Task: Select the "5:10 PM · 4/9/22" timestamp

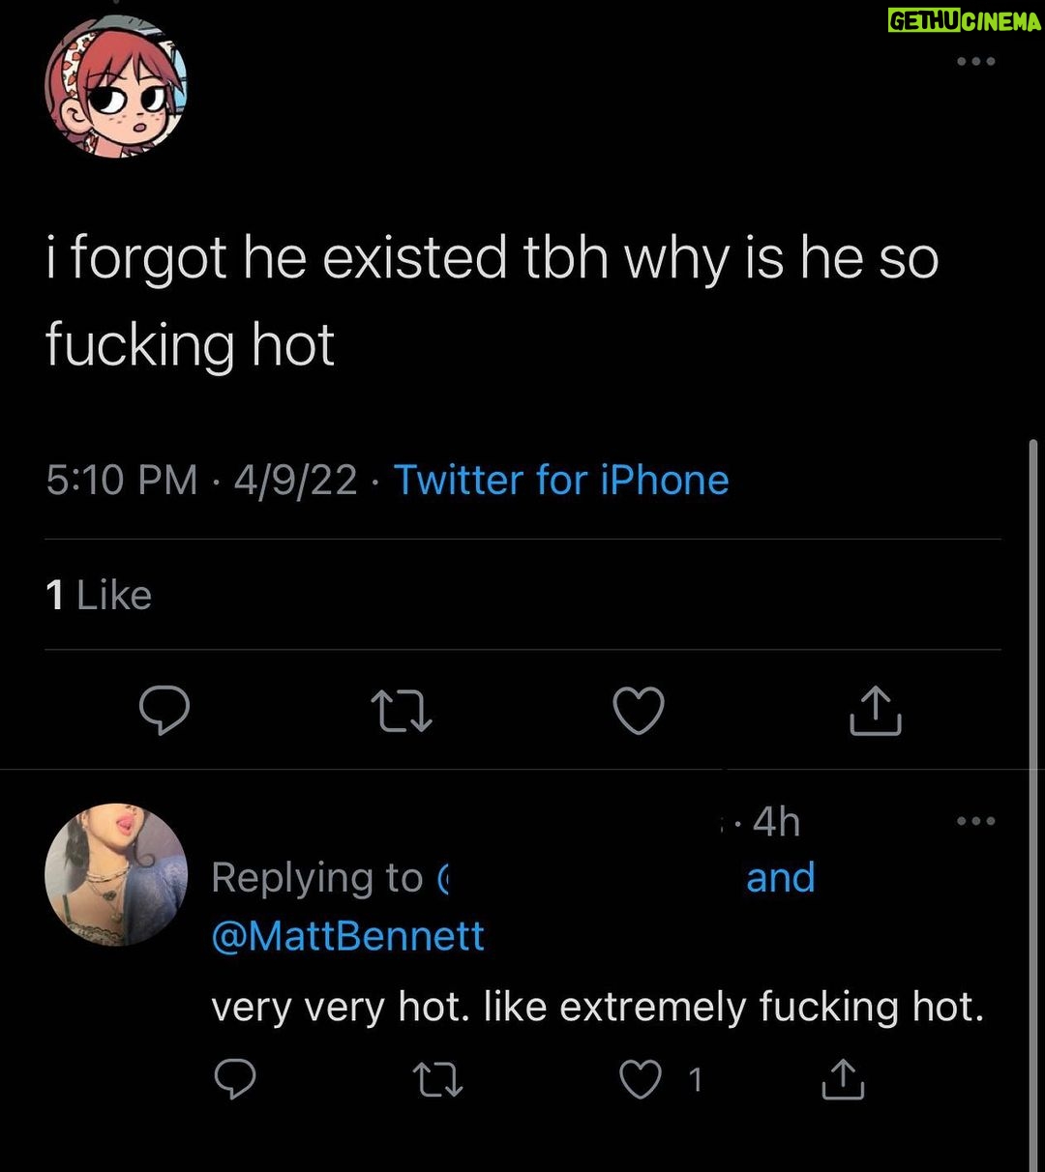Action: click(x=201, y=480)
